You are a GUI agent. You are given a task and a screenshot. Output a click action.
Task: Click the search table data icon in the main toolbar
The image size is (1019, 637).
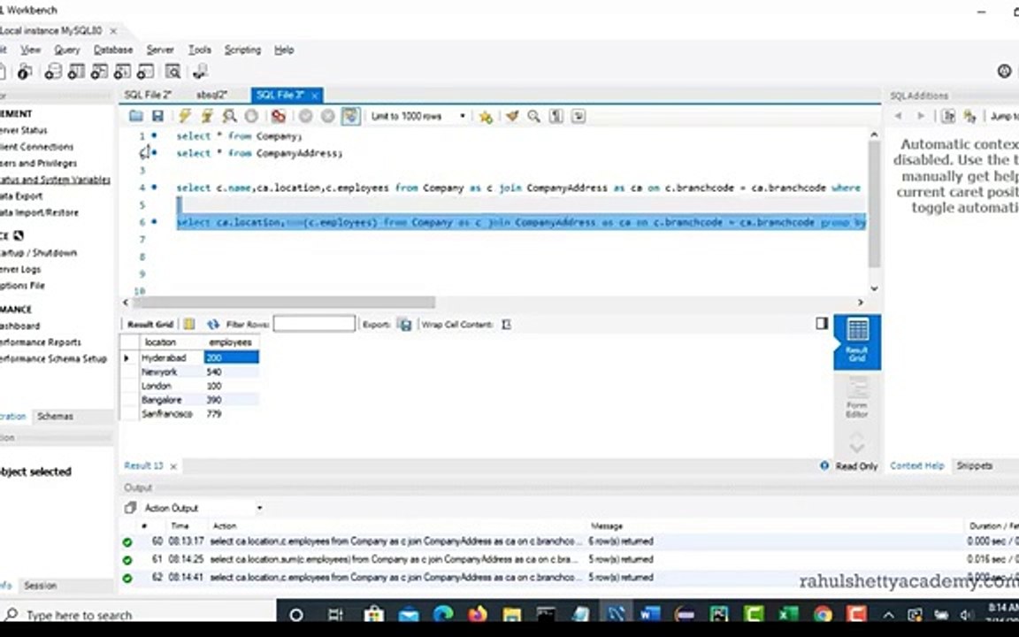172,72
